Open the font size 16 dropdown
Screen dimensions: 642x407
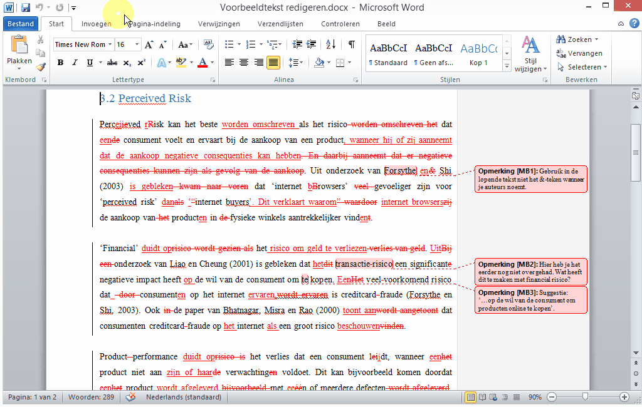pos(137,44)
